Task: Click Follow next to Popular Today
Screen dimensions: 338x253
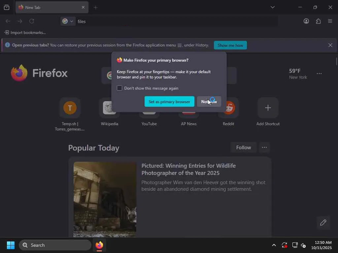Action: point(243,147)
